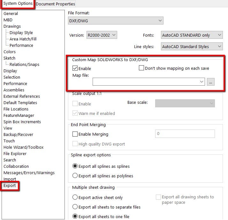Viewport: 228px width, 220px height.
Task: Open Relations/Snaps under Sketch
Action: [x=24, y=65]
